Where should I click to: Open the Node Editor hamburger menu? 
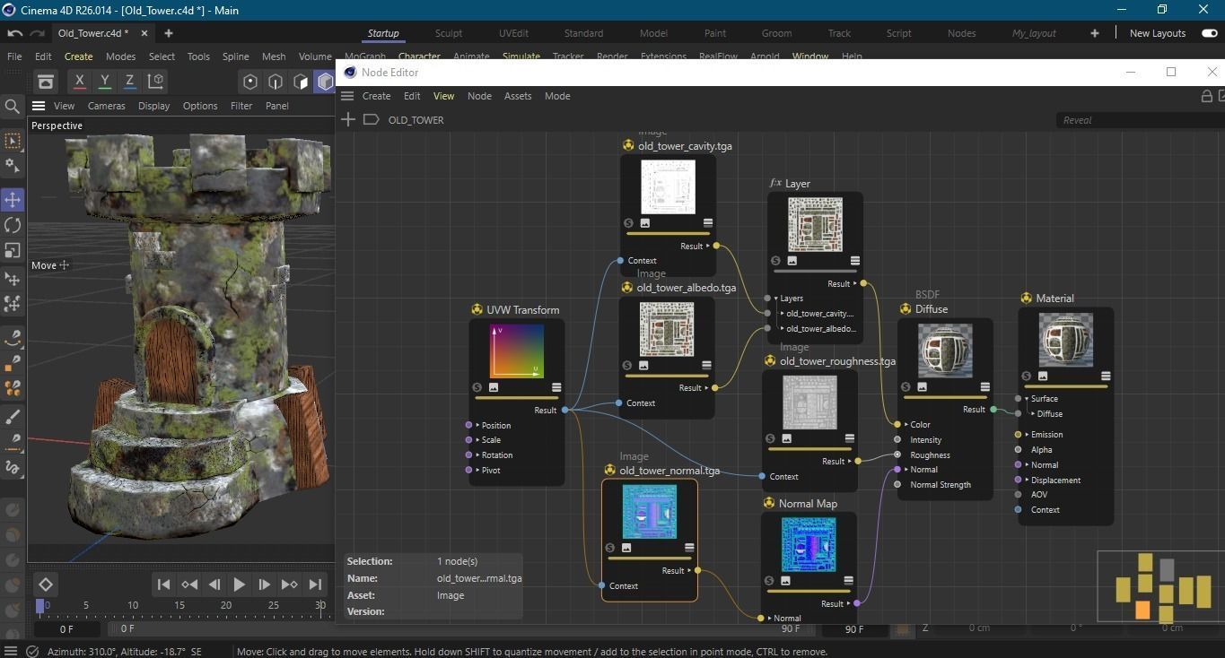pos(347,96)
